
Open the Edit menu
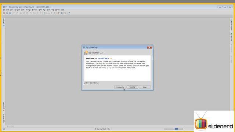pos(8,10)
